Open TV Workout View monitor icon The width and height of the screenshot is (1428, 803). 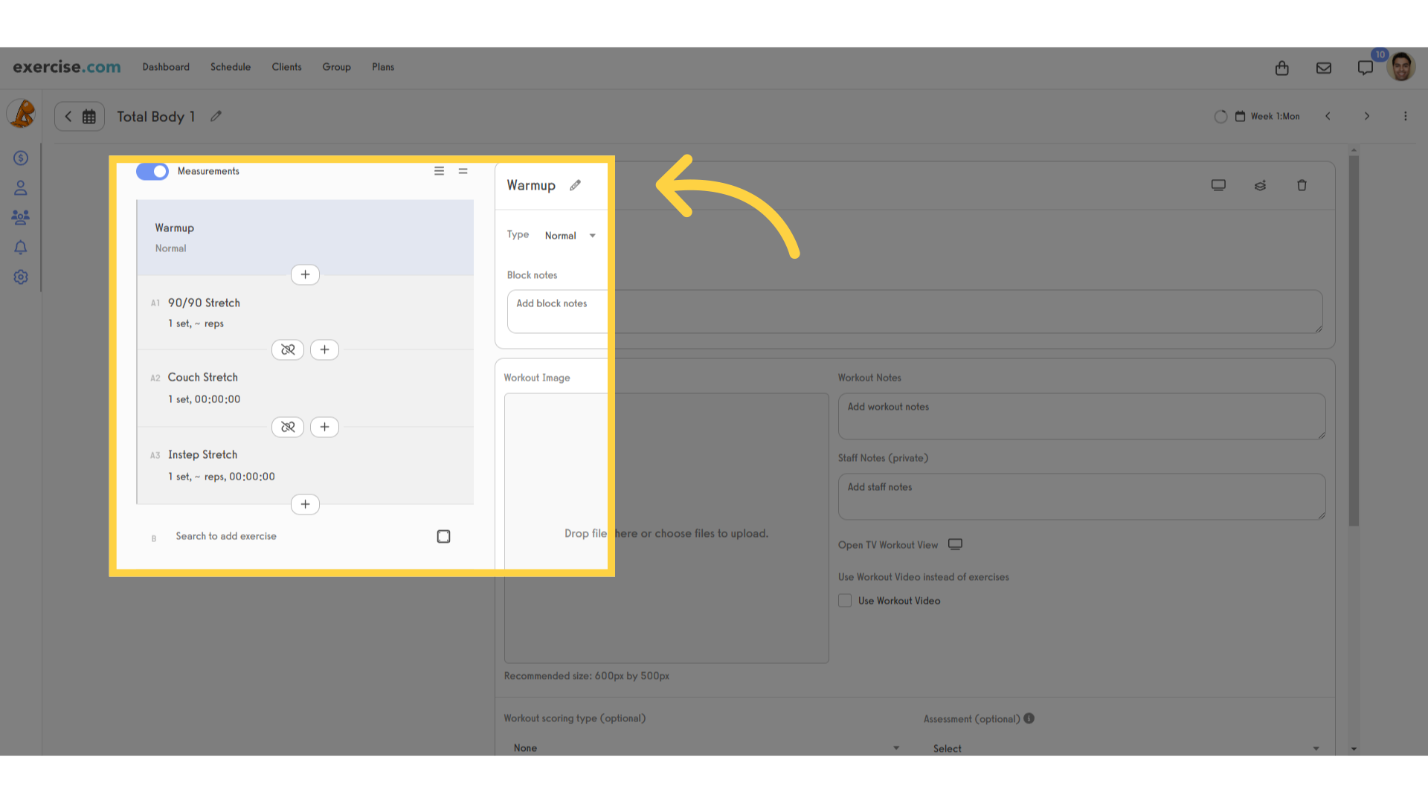click(x=955, y=544)
